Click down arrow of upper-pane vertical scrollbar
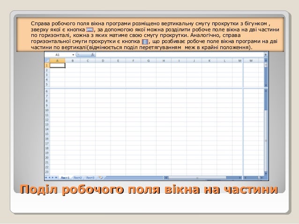 point(266,85)
